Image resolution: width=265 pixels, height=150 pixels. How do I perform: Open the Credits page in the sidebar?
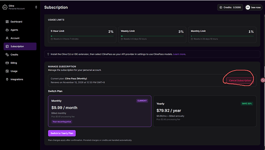pyautogui.click(x=20, y=55)
